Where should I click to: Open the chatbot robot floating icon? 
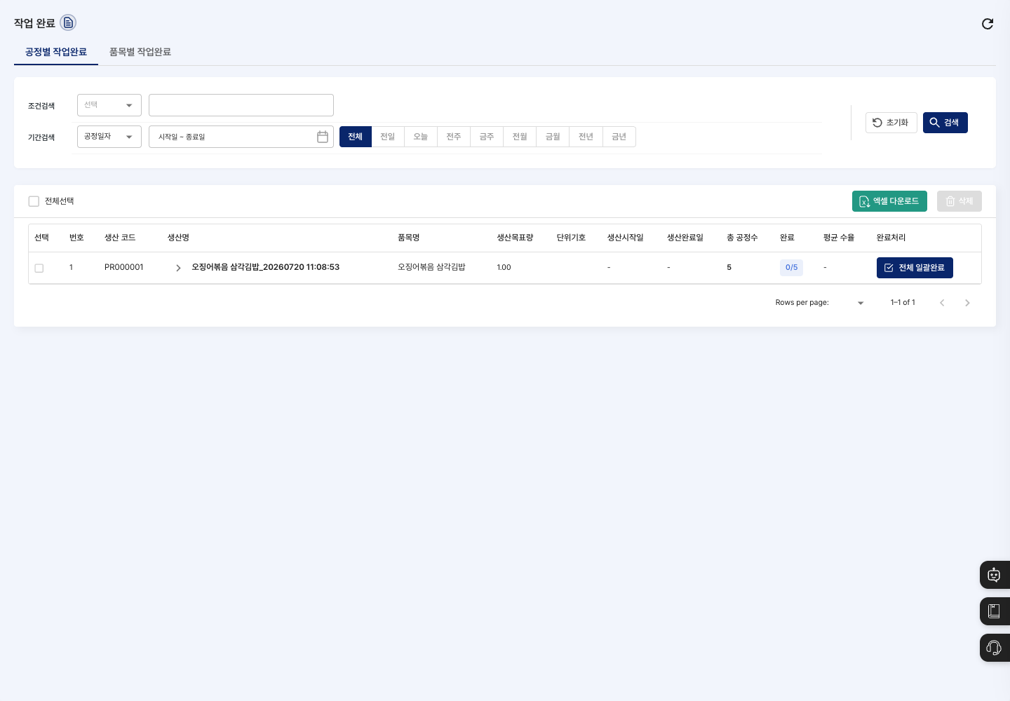click(994, 575)
